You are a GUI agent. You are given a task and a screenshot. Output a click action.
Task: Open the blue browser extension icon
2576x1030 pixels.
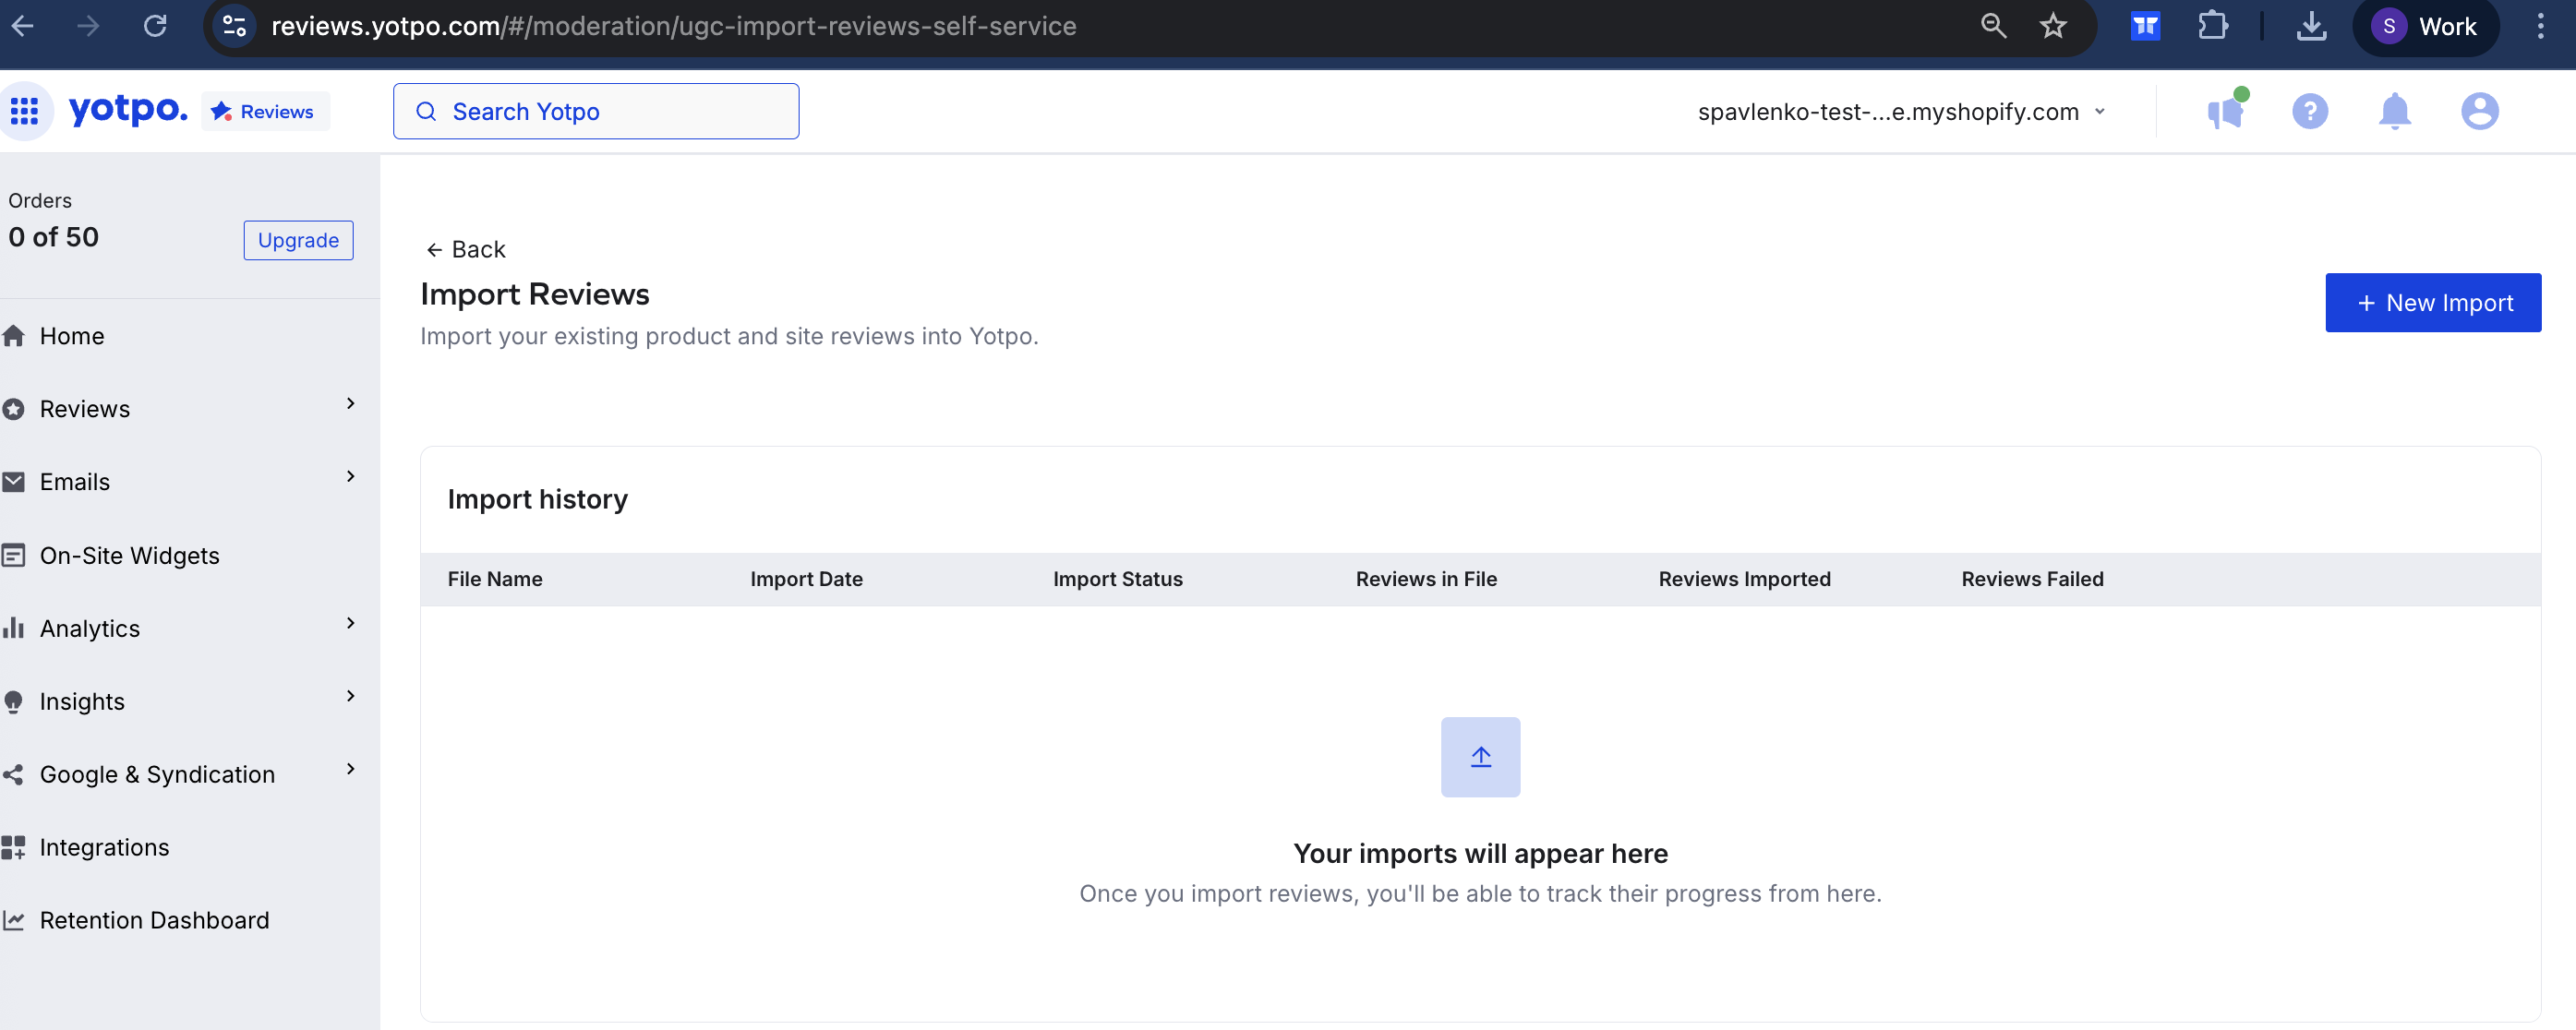coord(2146,26)
